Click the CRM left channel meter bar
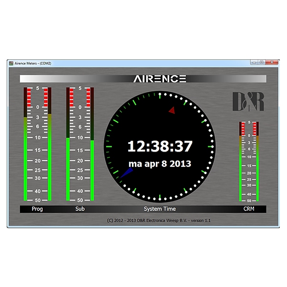Image resolution: width=287 pixels, height=287 pixels. 241,162
